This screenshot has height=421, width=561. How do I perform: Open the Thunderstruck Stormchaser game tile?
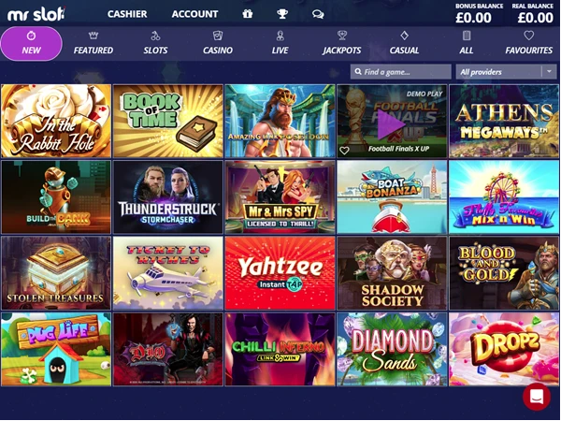click(167, 197)
